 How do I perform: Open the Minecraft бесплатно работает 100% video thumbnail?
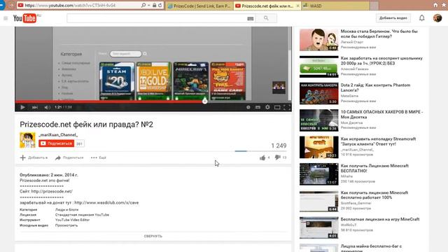(x=319, y=201)
